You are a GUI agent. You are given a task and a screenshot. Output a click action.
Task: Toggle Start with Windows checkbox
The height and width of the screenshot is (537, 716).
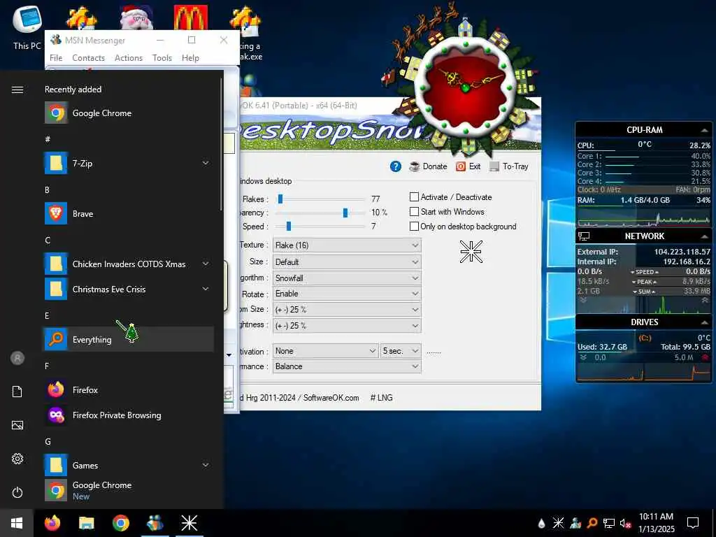414,211
